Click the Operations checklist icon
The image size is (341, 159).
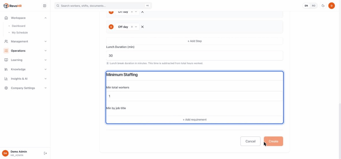[x=6, y=50]
